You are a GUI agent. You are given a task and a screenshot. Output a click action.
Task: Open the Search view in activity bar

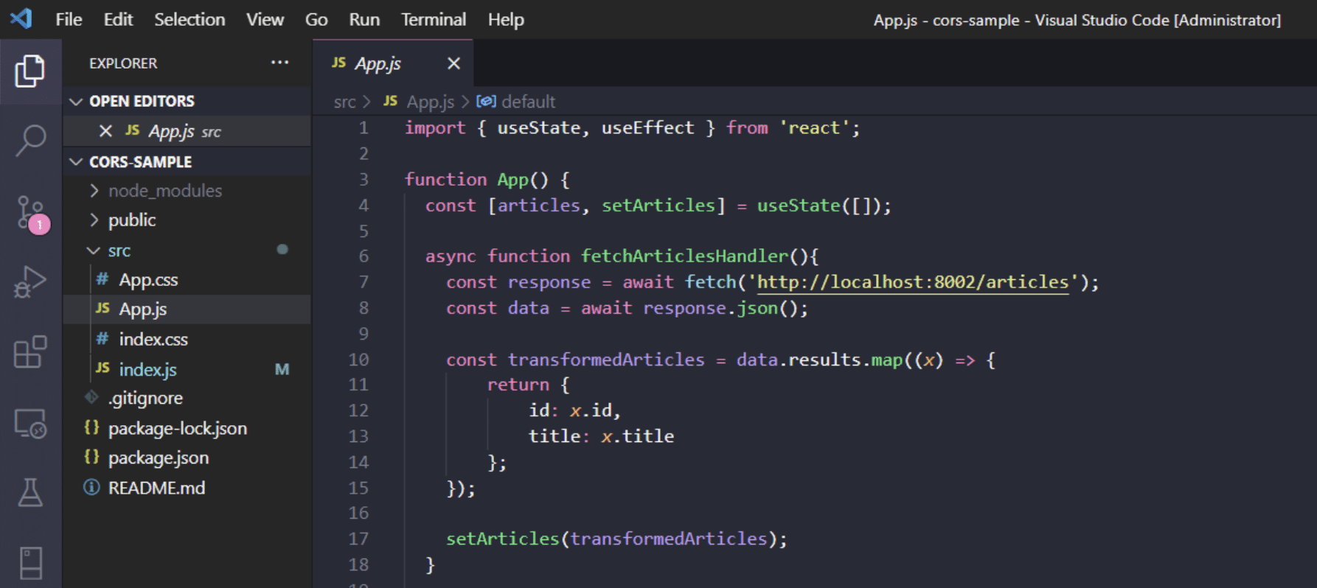coord(30,140)
